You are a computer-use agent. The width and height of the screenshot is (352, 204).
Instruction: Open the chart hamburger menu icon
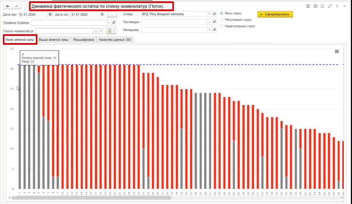[x=337, y=51]
